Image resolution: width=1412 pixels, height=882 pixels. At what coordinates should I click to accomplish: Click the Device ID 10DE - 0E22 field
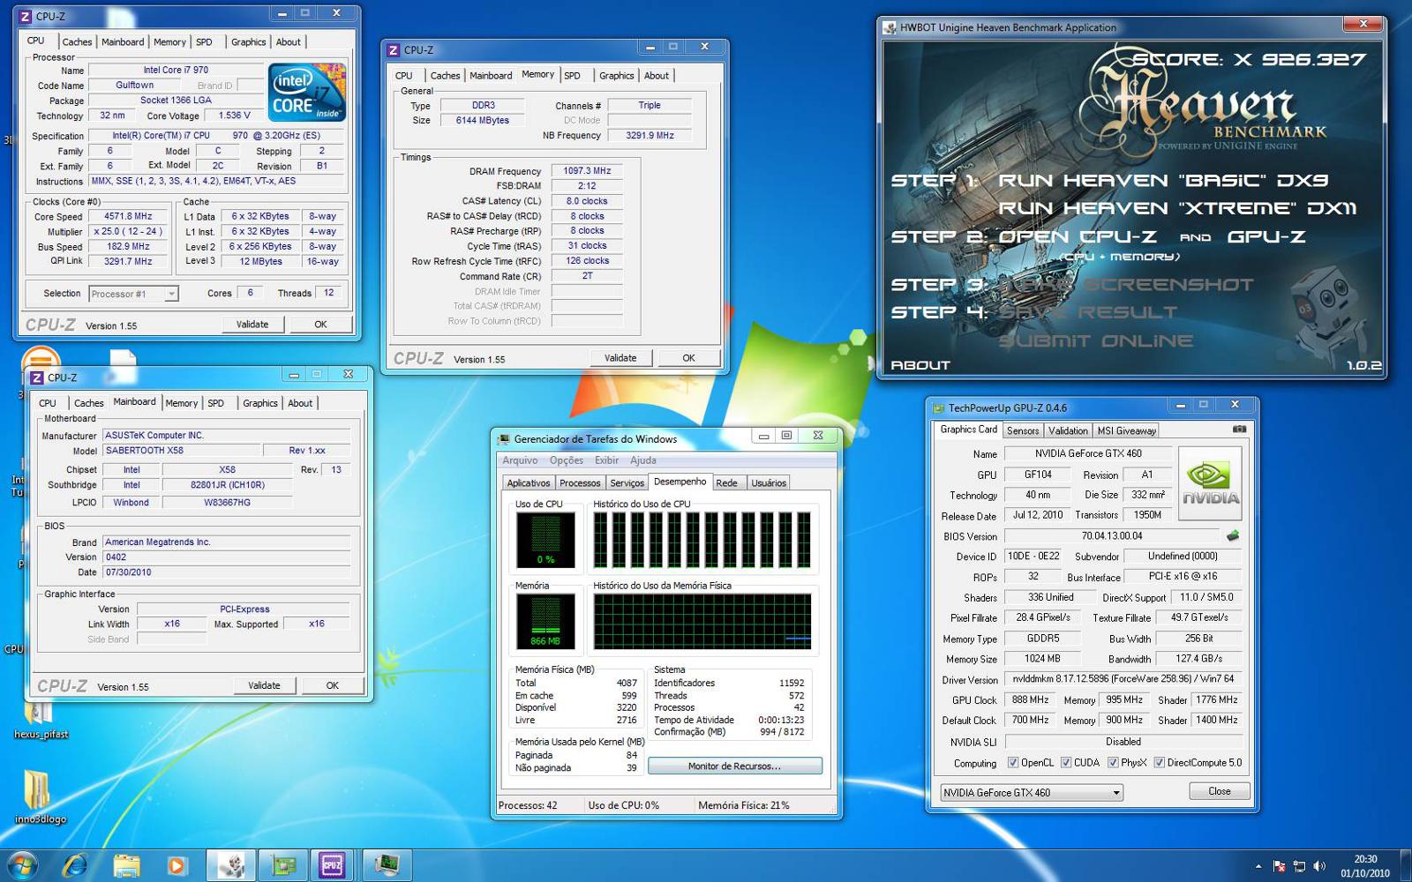1033,557
